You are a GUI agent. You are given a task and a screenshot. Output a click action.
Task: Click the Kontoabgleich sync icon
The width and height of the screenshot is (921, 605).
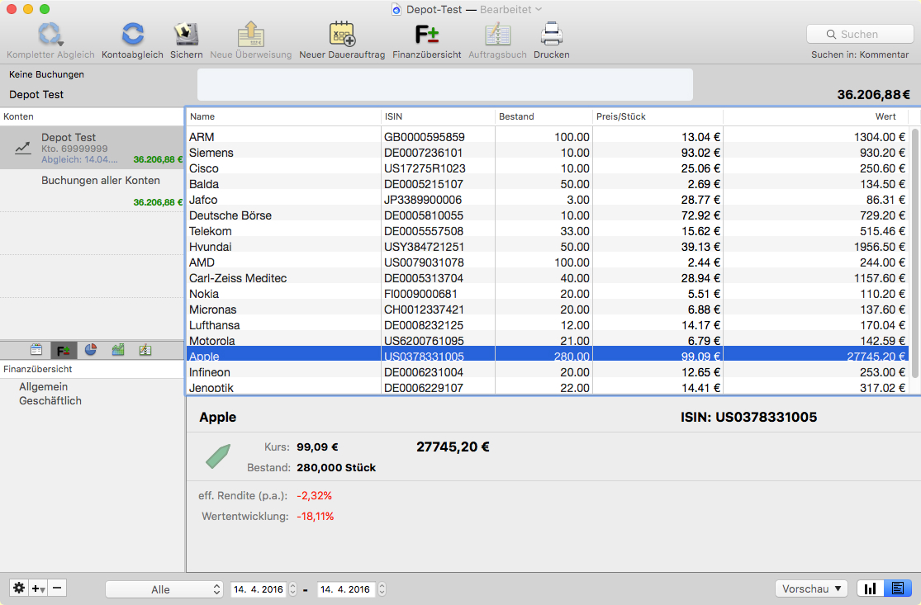click(132, 35)
